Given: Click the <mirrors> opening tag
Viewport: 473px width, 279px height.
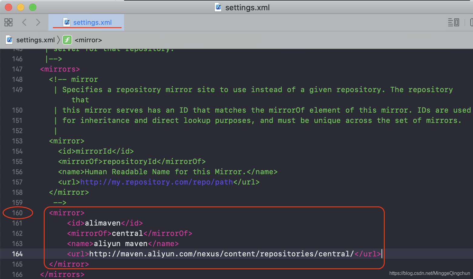Looking at the screenshot, I should (x=60, y=69).
